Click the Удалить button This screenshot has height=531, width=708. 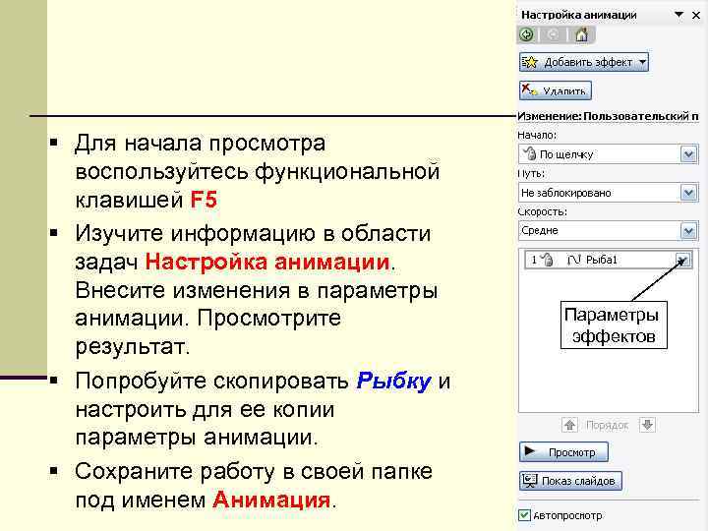coord(555,90)
